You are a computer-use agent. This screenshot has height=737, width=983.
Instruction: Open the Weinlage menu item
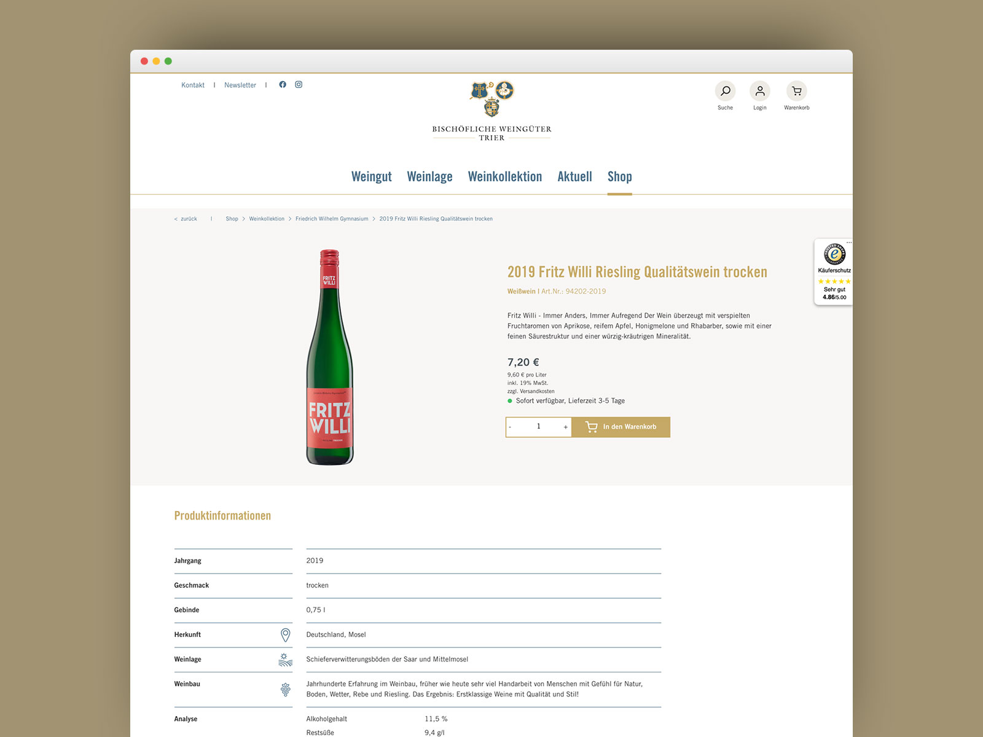429,177
